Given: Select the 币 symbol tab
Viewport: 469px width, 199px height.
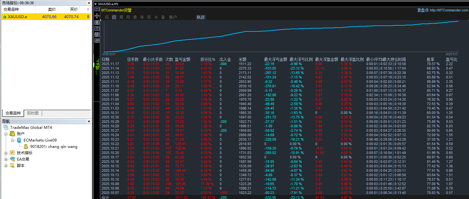Looking at the screenshot, I should pyautogui.click(x=149, y=17).
